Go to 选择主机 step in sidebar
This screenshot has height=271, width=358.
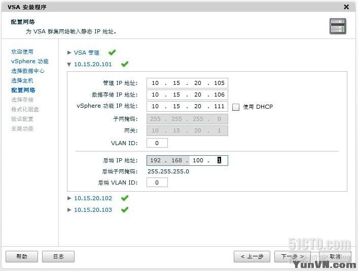click(x=22, y=80)
